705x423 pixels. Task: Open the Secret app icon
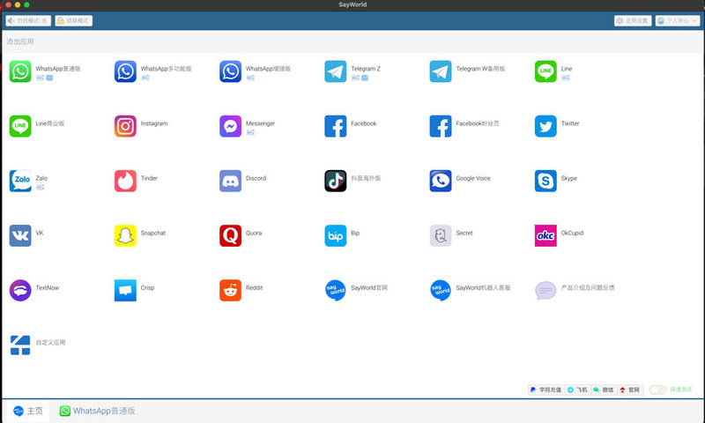(441, 235)
